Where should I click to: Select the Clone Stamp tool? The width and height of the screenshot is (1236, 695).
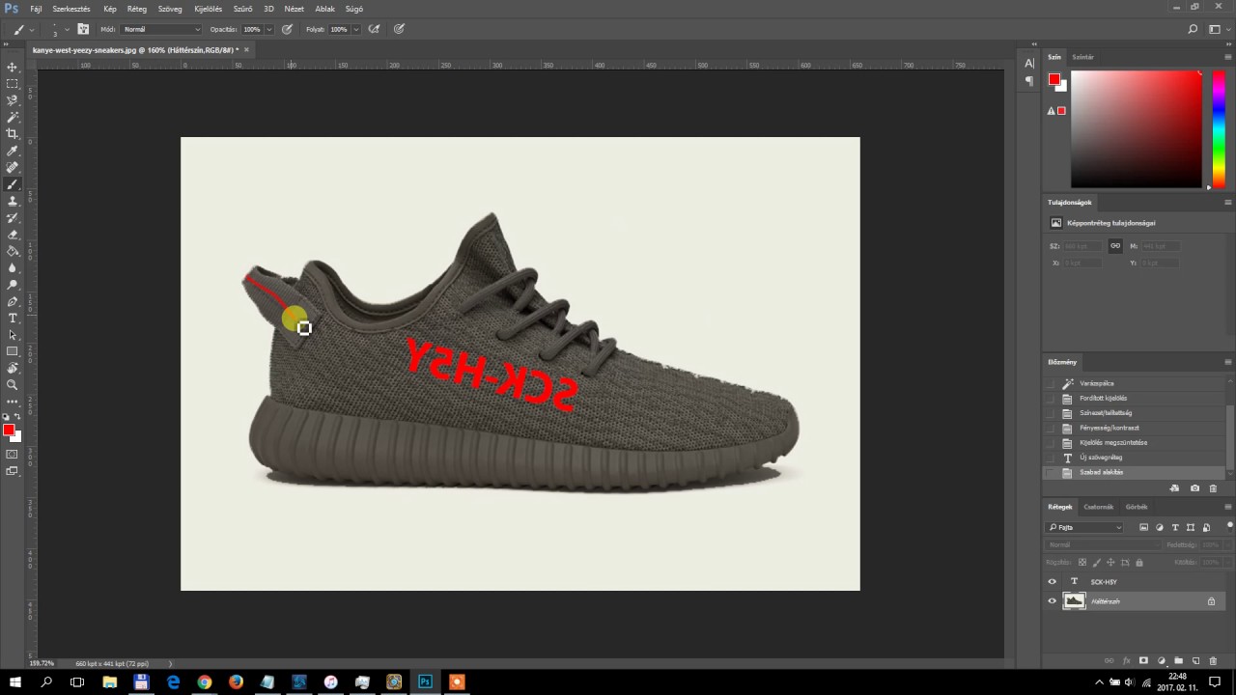coord(13,201)
